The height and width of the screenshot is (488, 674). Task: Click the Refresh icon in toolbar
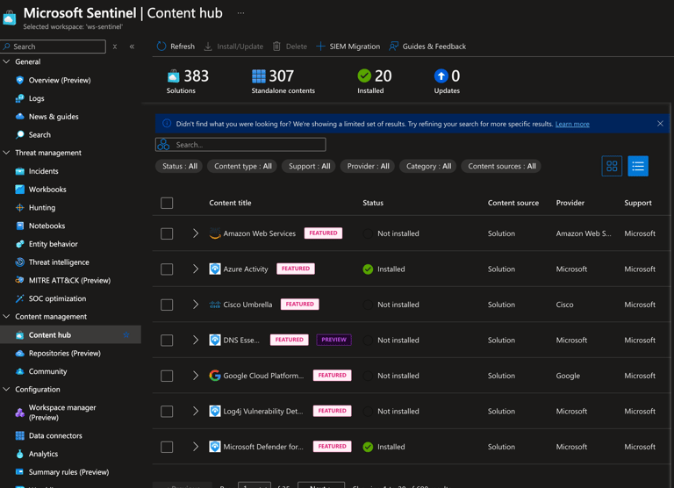coord(161,46)
